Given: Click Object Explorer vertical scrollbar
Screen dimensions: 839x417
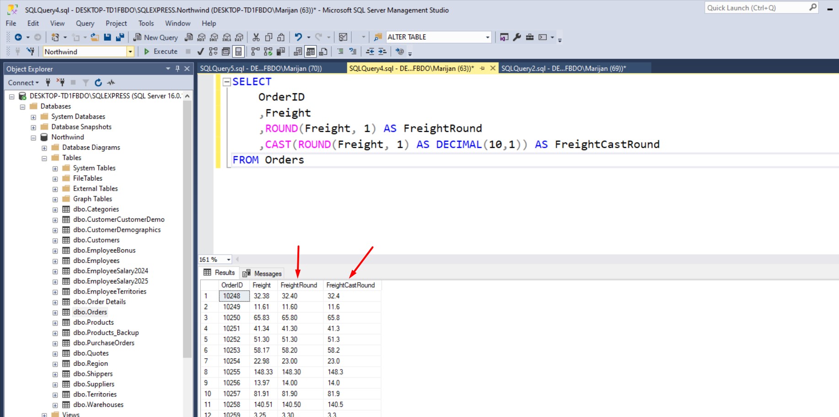Looking at the screenshot, I should (x=187, y=229).
